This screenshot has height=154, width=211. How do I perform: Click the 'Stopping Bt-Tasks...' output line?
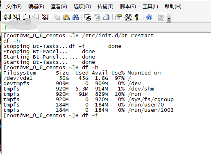click(x=62, y=46)
